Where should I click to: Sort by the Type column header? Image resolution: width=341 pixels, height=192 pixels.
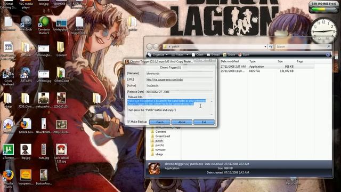(x=252, y=61)
